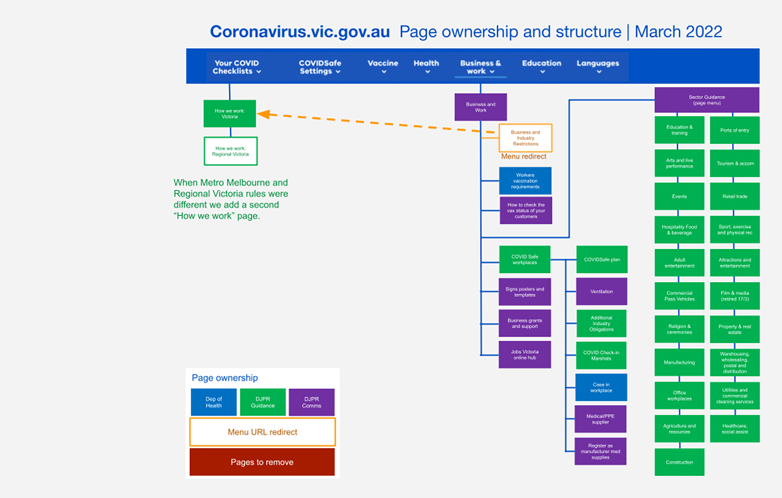Viewport: 782px width, 498px height.
Task: Select the Ventilation box
Action: pyautogui.click(x=602, y=291)
